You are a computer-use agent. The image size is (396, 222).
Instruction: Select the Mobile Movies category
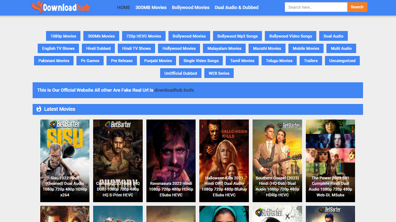(306, 48)
